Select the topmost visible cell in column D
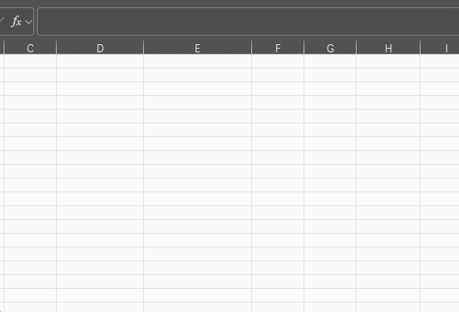Image resolution: width=459 pixels, height=312 pixels. pos(99,61)
